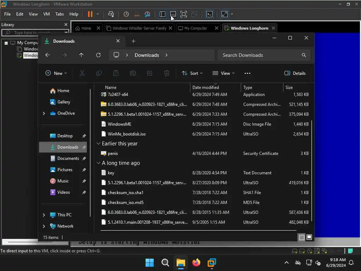Click the Cut toolbar icon
The width and height of the screenshot is (361, 271).
[x=82, y=73]
